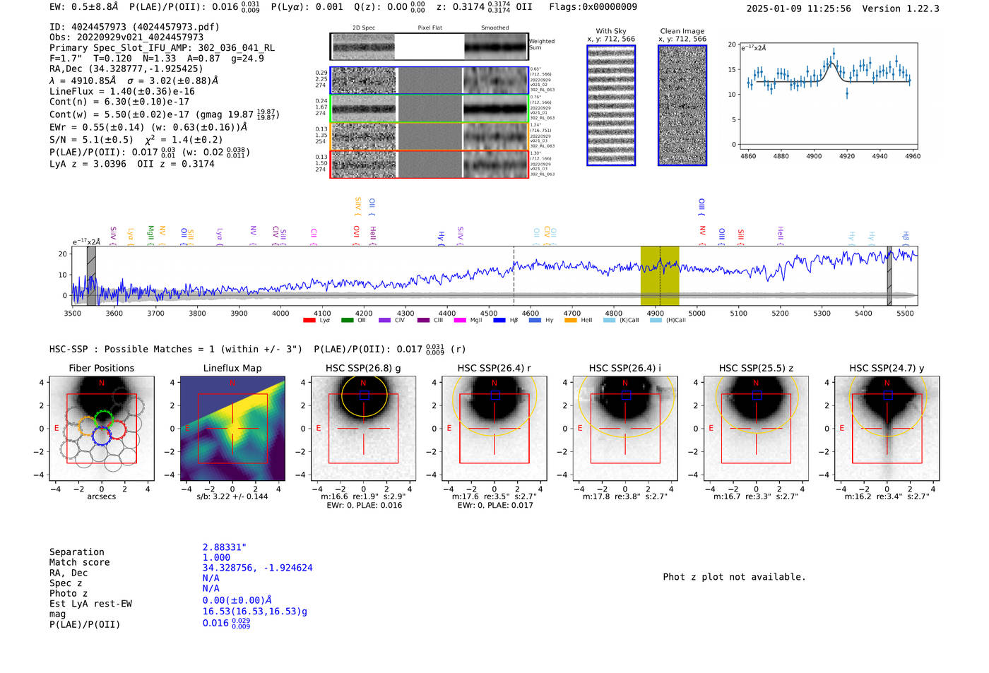989x673 pixels.
Task: Click the yellow highlighted band in the spectrum
Action: click(x=660, y=276)
